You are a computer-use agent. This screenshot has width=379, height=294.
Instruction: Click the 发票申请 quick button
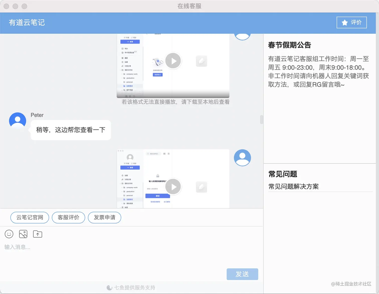point(105,217)
